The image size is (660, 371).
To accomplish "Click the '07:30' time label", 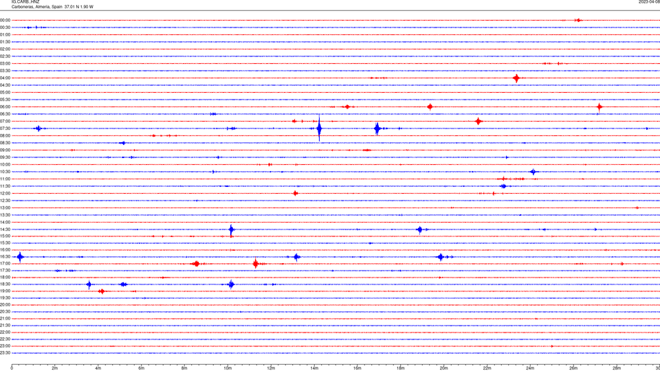I will coord(5,128).
